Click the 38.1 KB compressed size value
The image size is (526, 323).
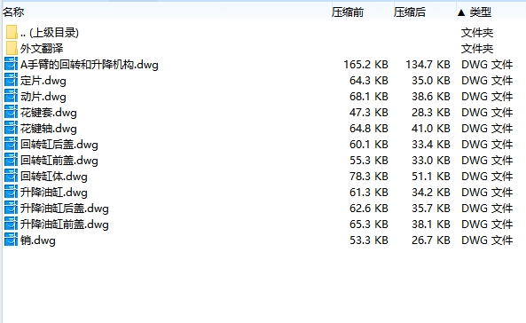[431, 224]
